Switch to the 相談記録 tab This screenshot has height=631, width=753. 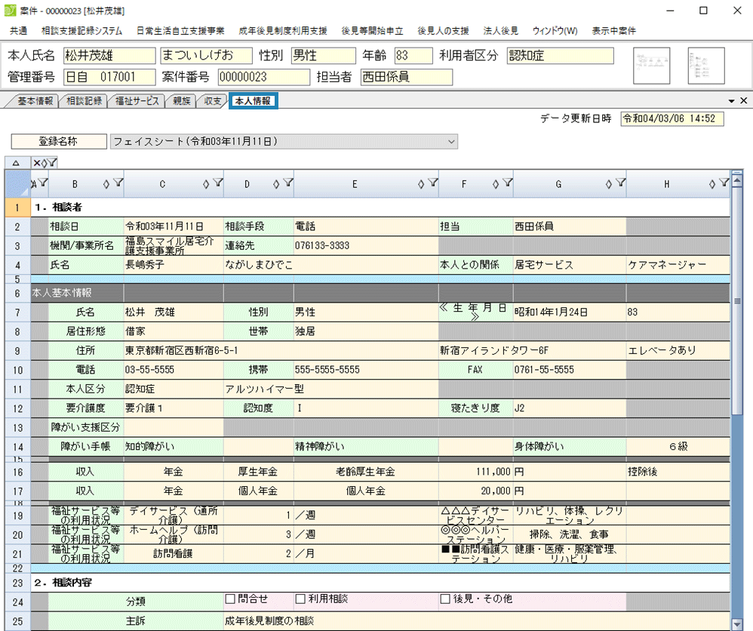[x=84, y=101]
